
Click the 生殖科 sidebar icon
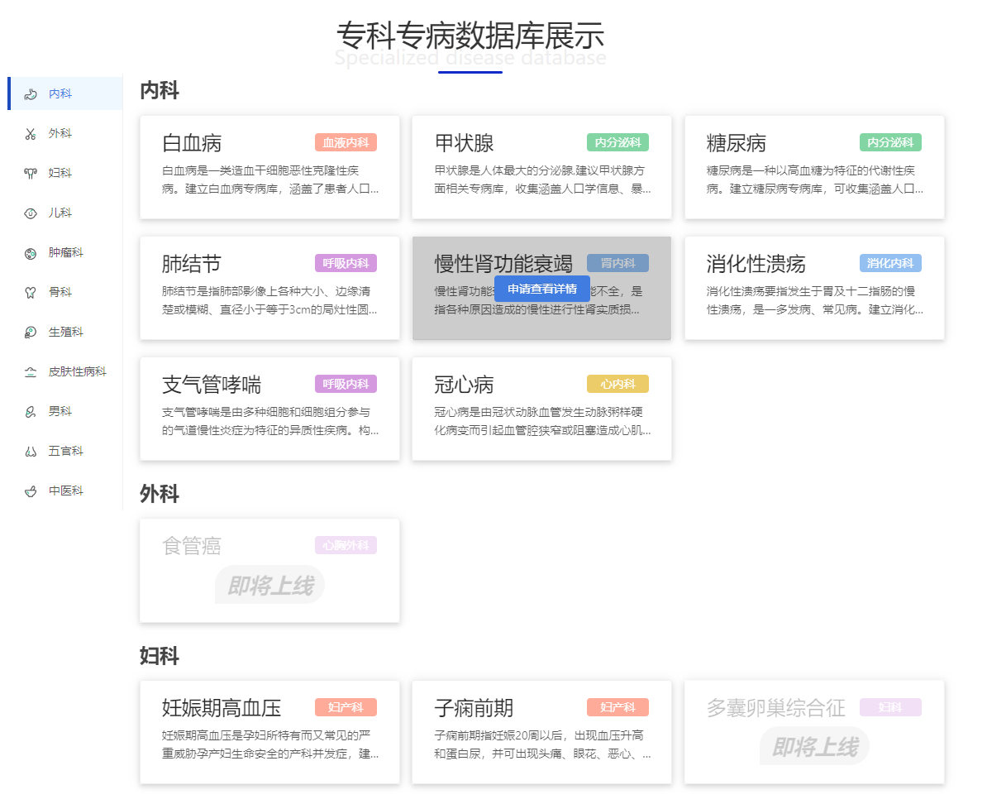tap(31, 333)
